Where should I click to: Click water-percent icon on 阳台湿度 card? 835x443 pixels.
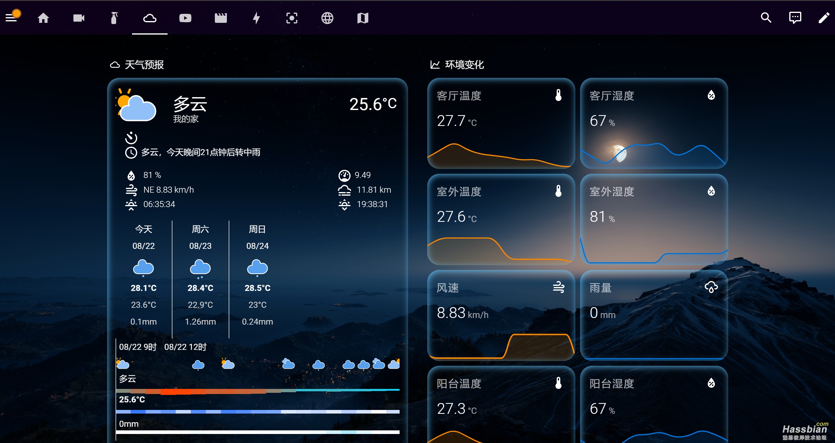tap(711, 383)
